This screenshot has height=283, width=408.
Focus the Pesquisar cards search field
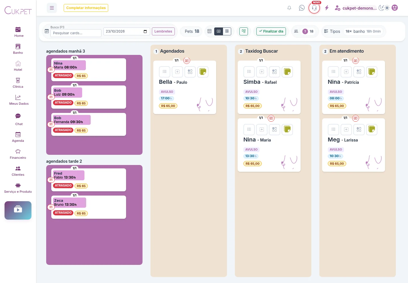(x=76, y=33)
